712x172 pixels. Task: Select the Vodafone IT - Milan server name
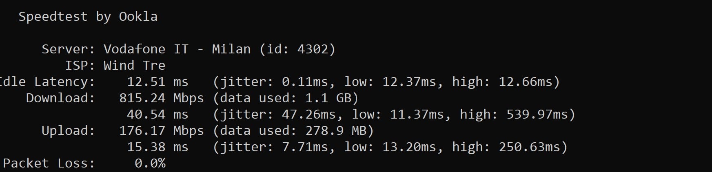pyautogui.click(x=177, y=49)
